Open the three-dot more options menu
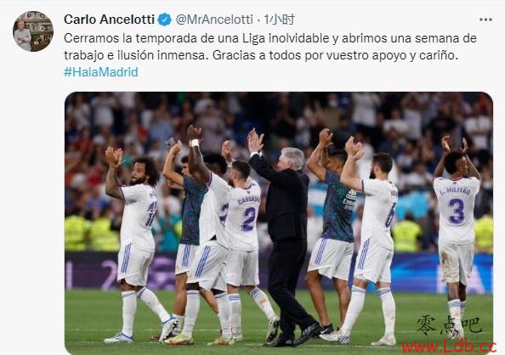Screen dimensions: 505x355 coord(485,20)
